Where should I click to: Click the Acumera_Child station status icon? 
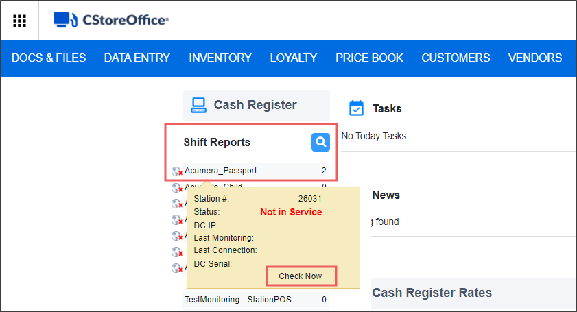(177, 187)
